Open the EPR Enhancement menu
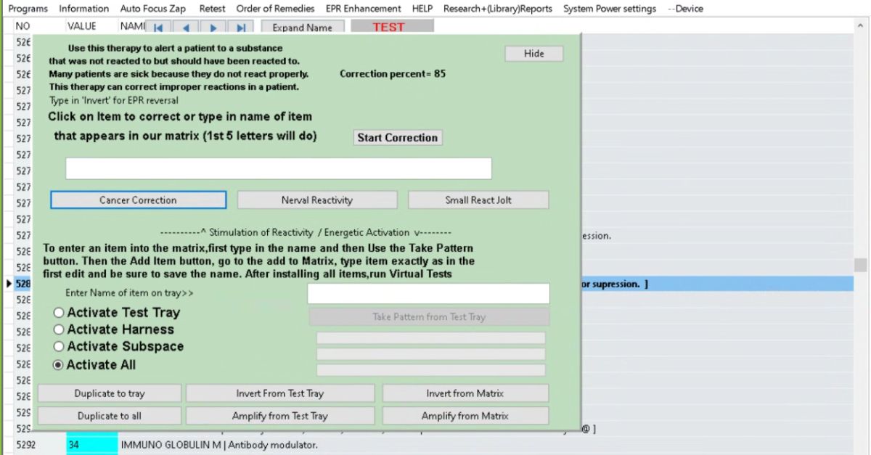Screen dimensions: 871x455 tap(363, 9)
